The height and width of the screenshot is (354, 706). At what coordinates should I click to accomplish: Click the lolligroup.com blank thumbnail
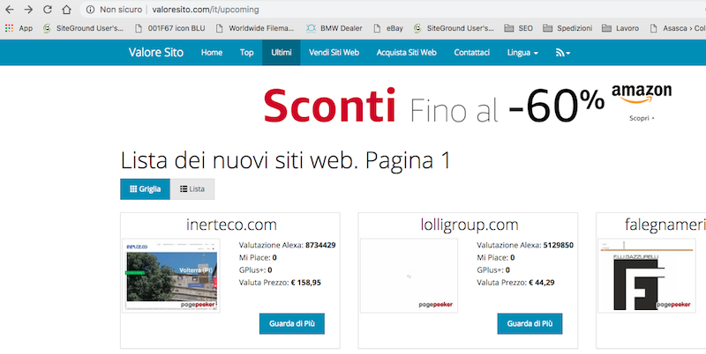(409, 276)
